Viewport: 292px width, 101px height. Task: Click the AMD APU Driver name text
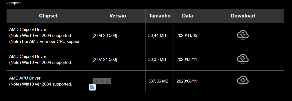(25, 78)
